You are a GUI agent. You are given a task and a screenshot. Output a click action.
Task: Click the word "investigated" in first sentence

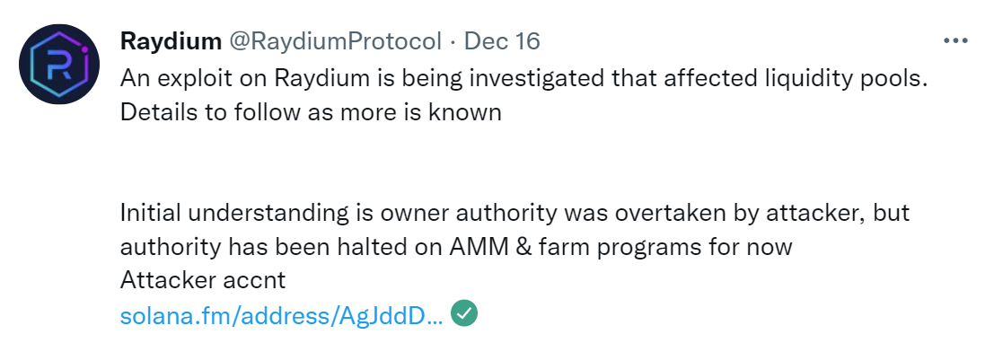511,79
